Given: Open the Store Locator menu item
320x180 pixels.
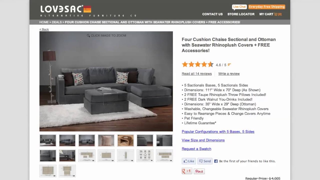Looking at the screenshot, I should (241, 14).
